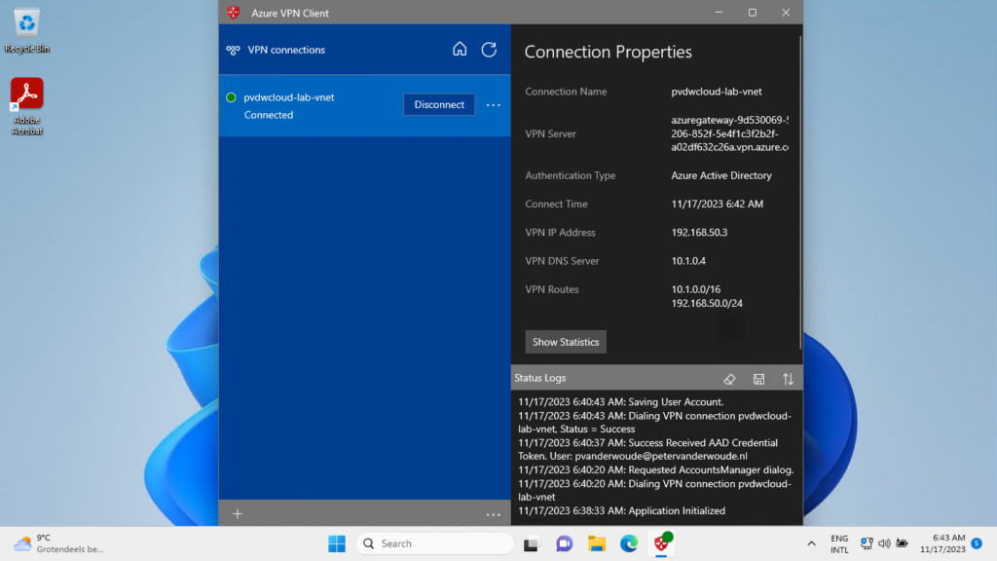
Task: Click the VPN connections header label
Action: click(x=286, y=50)
